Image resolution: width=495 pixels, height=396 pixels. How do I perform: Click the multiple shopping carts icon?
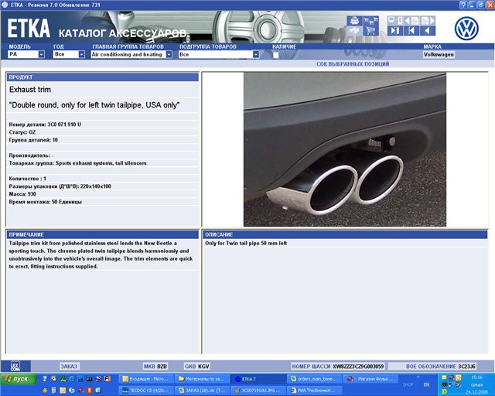(370, 21)
